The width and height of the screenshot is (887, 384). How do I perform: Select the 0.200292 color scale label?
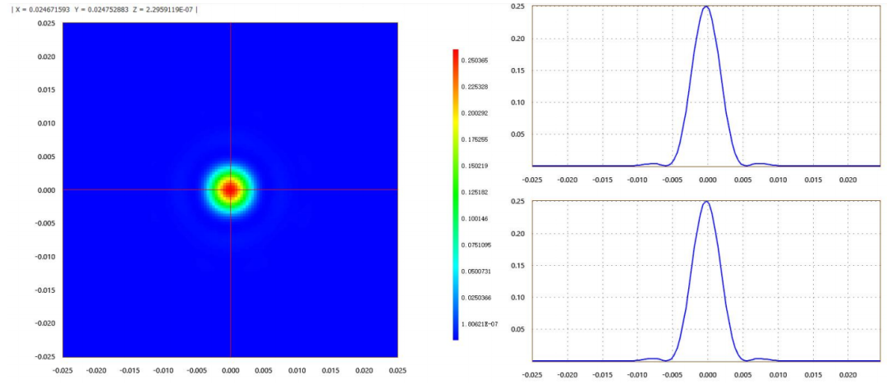pos(473,113)
